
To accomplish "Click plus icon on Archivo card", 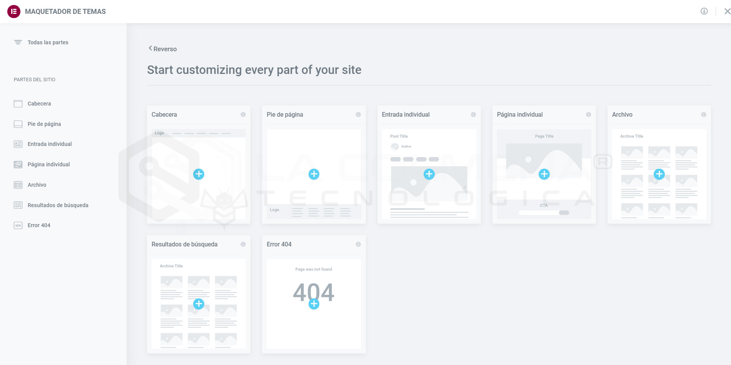I will (x=659, y=174).
